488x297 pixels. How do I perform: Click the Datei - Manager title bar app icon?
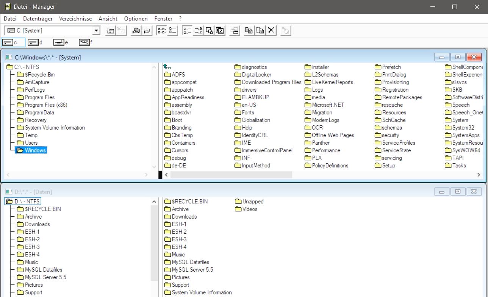click(8, 6)
